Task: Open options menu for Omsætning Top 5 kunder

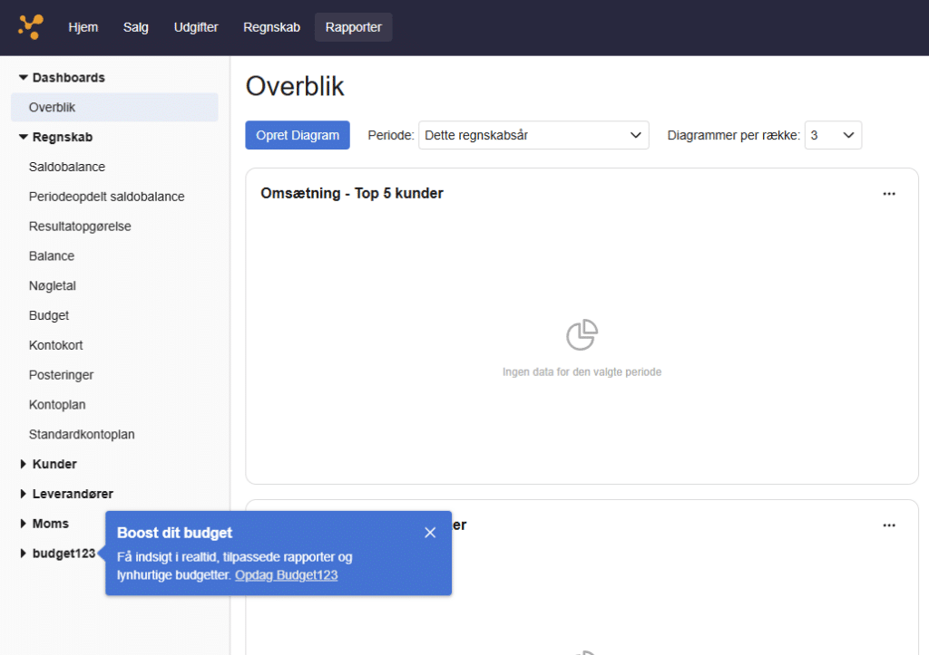Action: [889, 194]
